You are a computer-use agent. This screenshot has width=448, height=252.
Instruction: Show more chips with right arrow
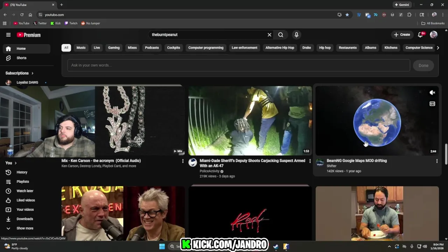[x=438, y=48]
